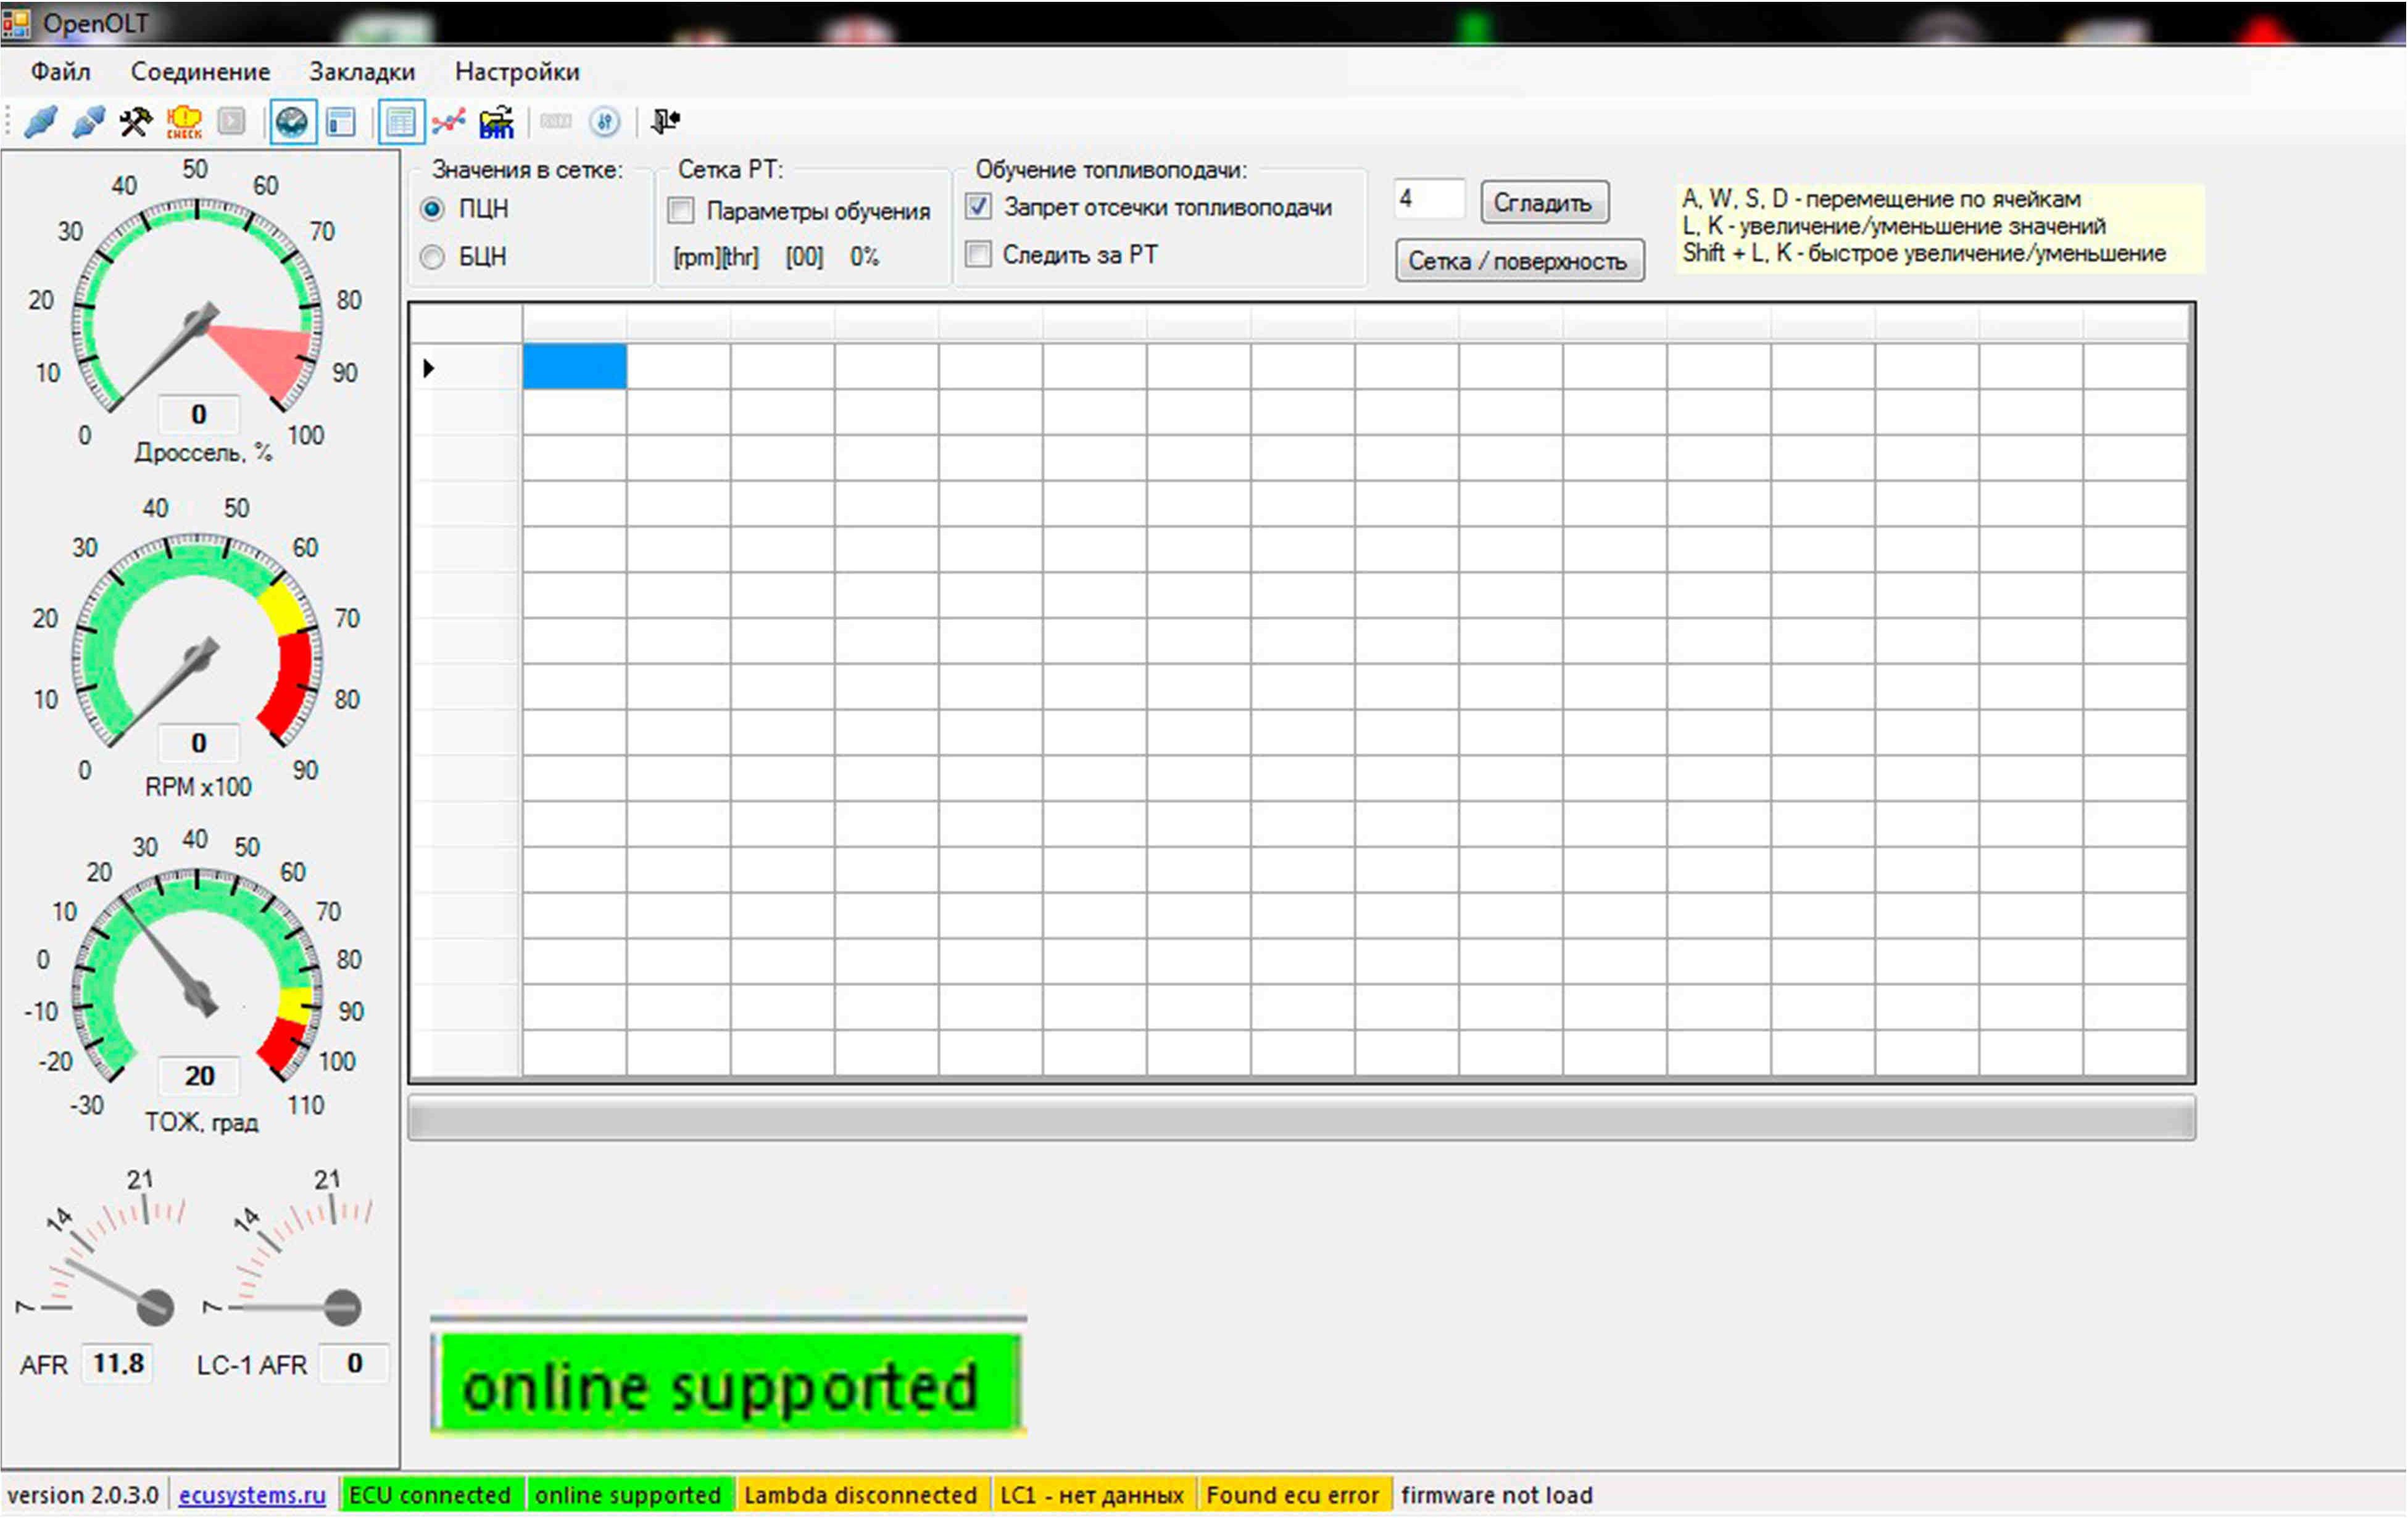Image resolution: width=2408 pixels, height=1518 pixels.
Task: Open the Настройки menu
Action: click(x=517, y=72)
